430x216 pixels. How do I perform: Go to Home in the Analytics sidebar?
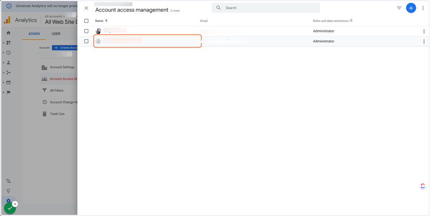(9, 33)
